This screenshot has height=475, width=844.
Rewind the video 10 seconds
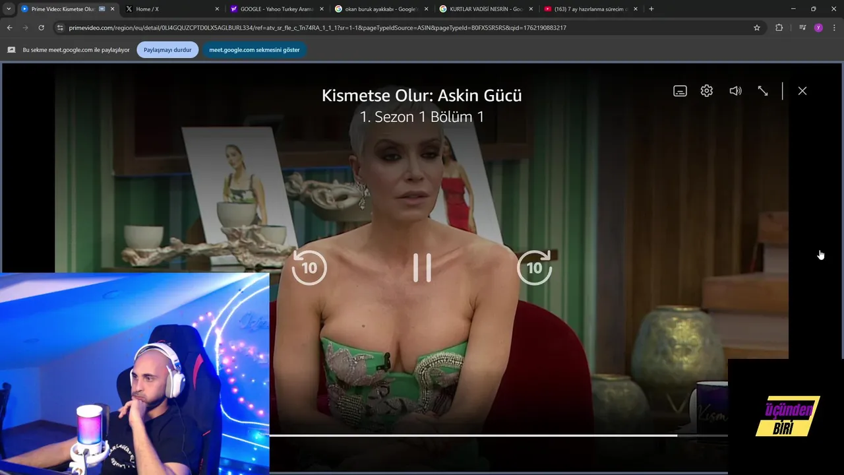pos(309,267)
